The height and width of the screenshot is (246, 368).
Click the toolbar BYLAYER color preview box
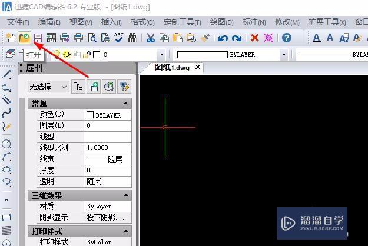(x=203, y=55)
